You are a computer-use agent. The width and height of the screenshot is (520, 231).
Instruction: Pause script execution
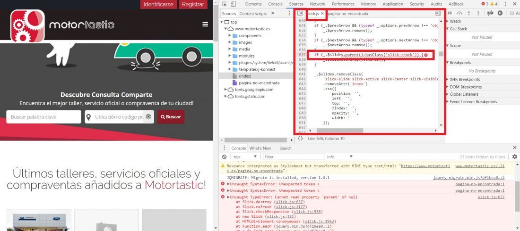tap(450, 13)
